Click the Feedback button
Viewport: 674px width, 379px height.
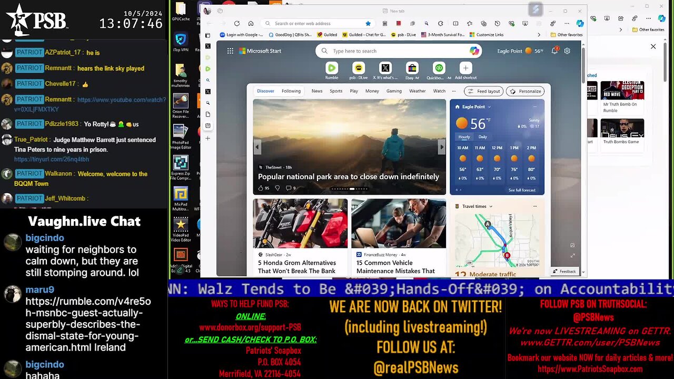point(564,272)
